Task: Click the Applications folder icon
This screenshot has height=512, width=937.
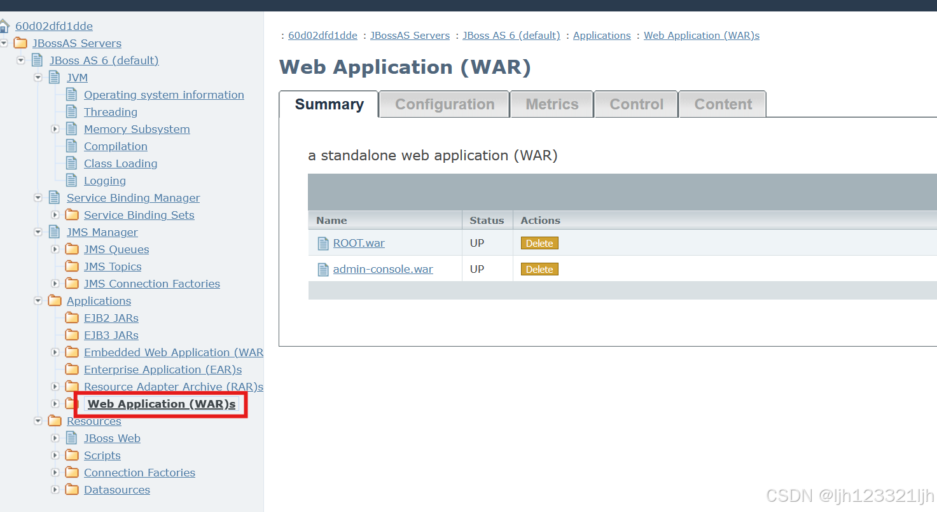Action: point(55,301)
